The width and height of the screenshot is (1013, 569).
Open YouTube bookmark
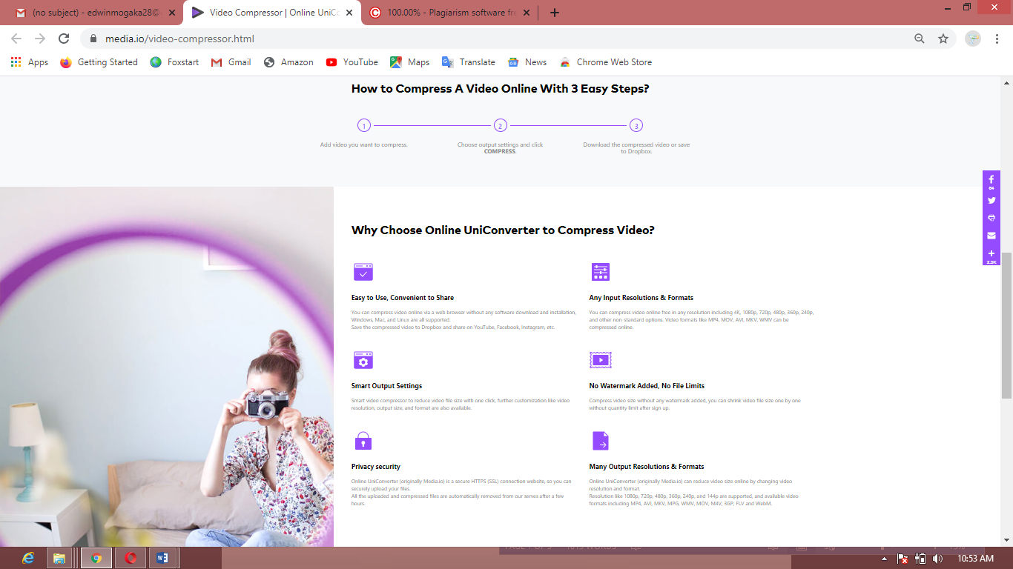[352, 62]
